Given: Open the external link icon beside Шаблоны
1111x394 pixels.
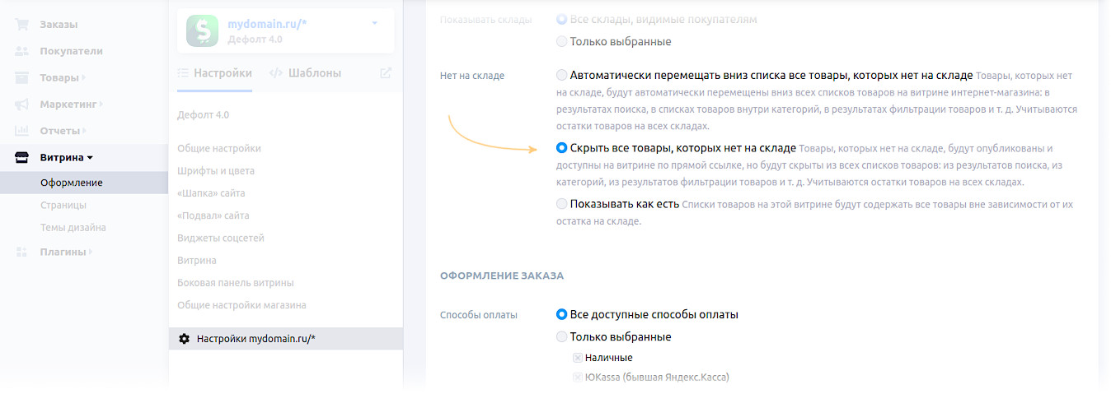Looking at the screenshot, I should [x=385, y=73].
